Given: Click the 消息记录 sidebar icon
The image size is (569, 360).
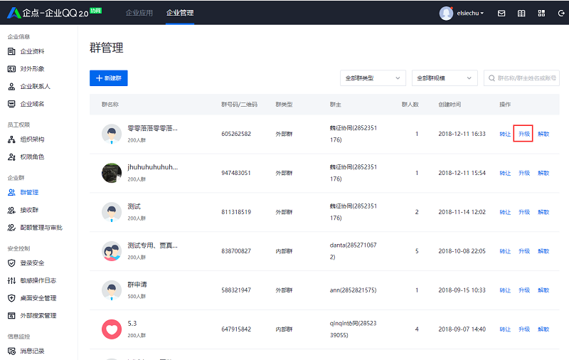Looking at the screenshot, I should [x=11, y=351].
